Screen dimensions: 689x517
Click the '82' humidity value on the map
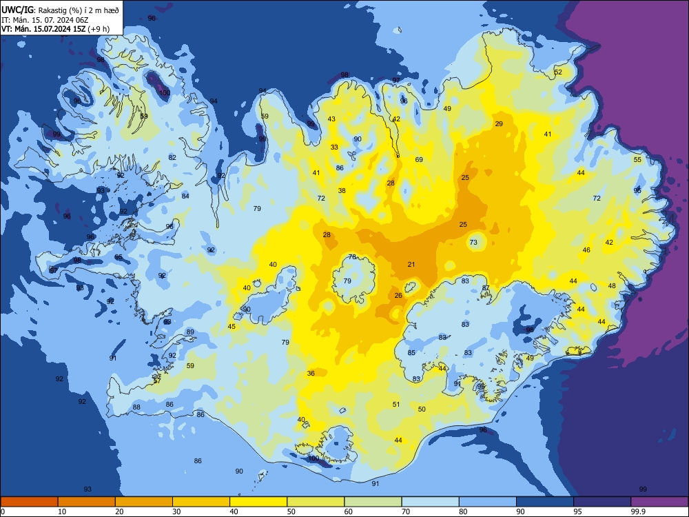pyautogui.click(x=172, y=157)
